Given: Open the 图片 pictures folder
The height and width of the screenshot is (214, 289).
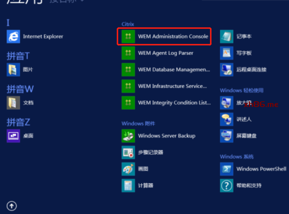Looking at the screenshot, I should click(13, 70).
